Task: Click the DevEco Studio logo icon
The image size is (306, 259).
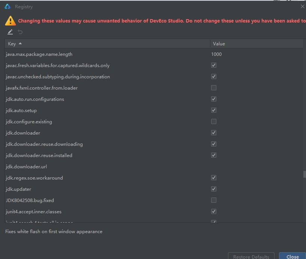Action: tap(7, 6)
